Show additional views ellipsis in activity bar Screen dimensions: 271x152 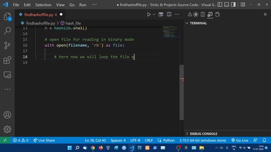click(7, 89)
